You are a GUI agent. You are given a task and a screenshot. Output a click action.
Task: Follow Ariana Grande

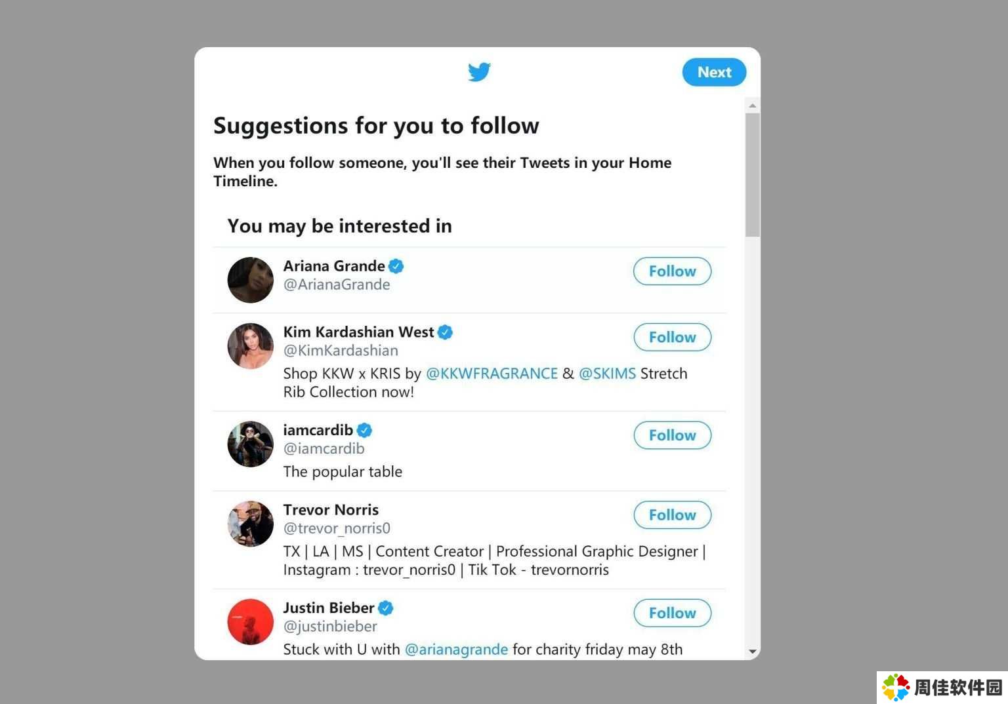coord(672,271)
